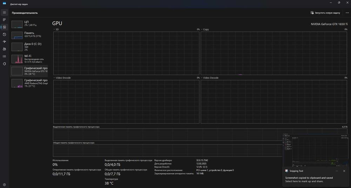Screen dimensions: 351x188
Task: Open the Processes page icon
Action: tap(4, 20)
